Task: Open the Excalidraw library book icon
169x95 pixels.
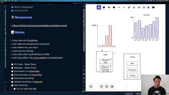Action: point(153,7)
